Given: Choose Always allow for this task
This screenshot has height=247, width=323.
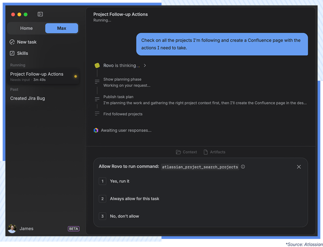Looking at the screenshot, I should click(x=135, y=199).
